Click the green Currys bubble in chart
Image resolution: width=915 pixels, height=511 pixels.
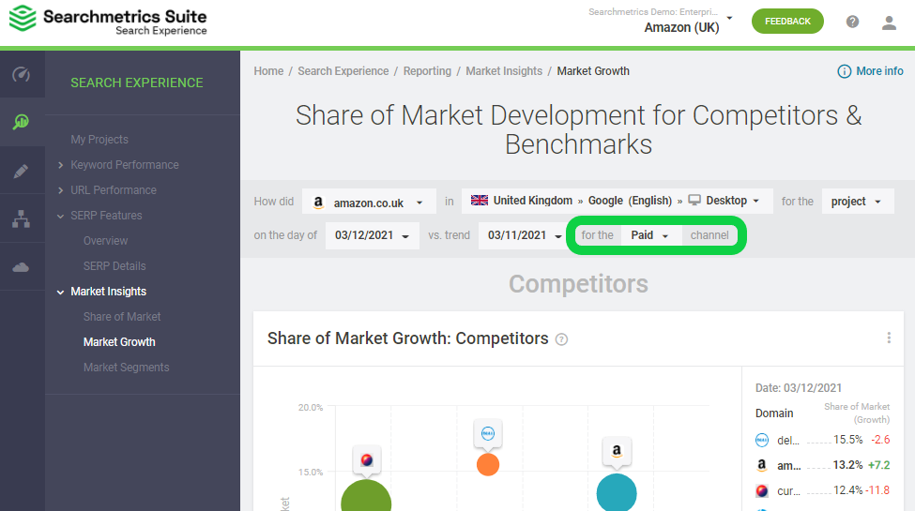[x=366, y=498]
